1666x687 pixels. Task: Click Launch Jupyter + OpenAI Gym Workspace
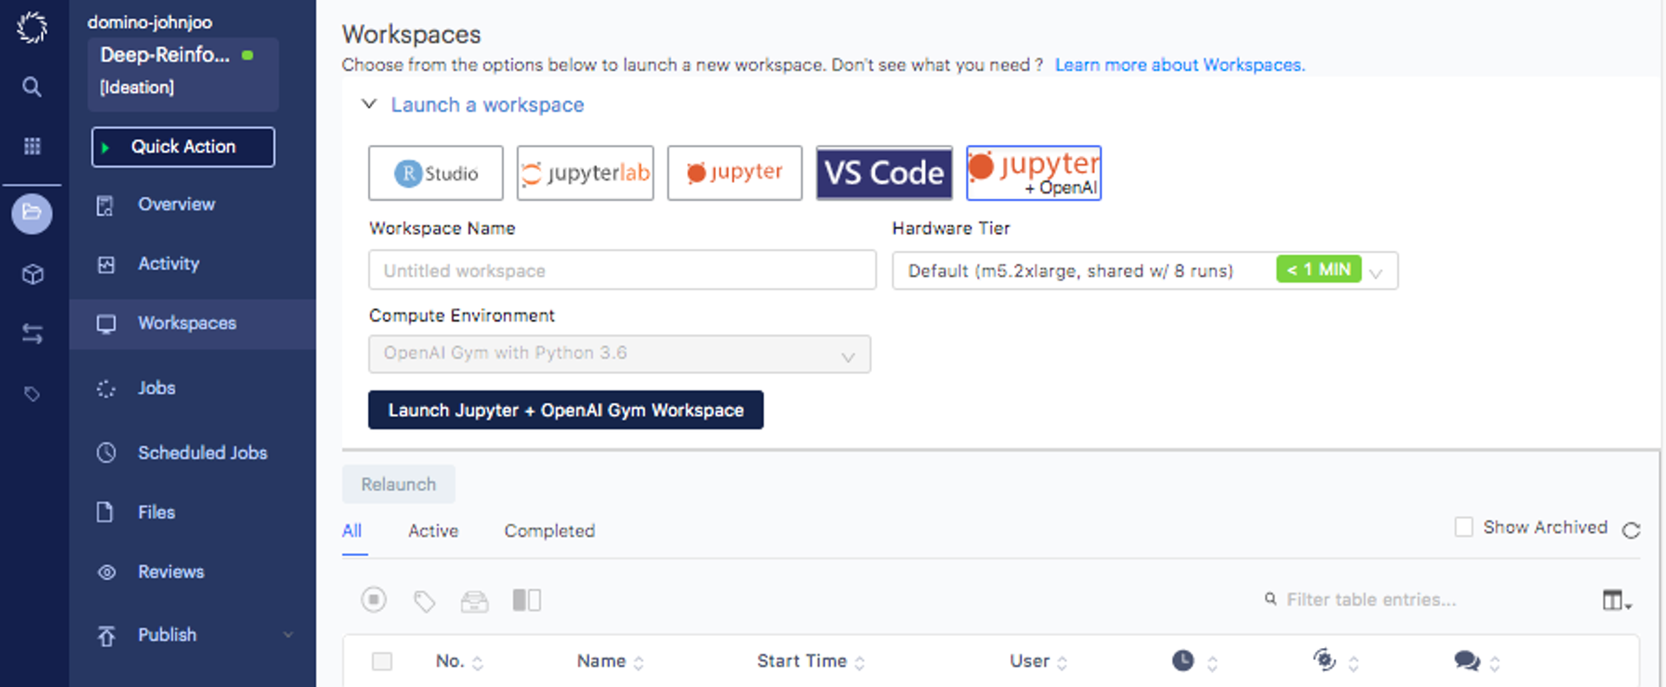(566, 409)
